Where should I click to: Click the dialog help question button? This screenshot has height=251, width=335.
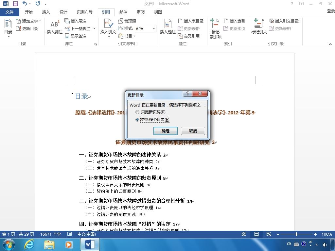click(187, 93)
